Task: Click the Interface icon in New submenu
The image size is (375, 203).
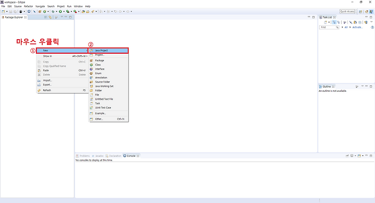Action: 91,69
